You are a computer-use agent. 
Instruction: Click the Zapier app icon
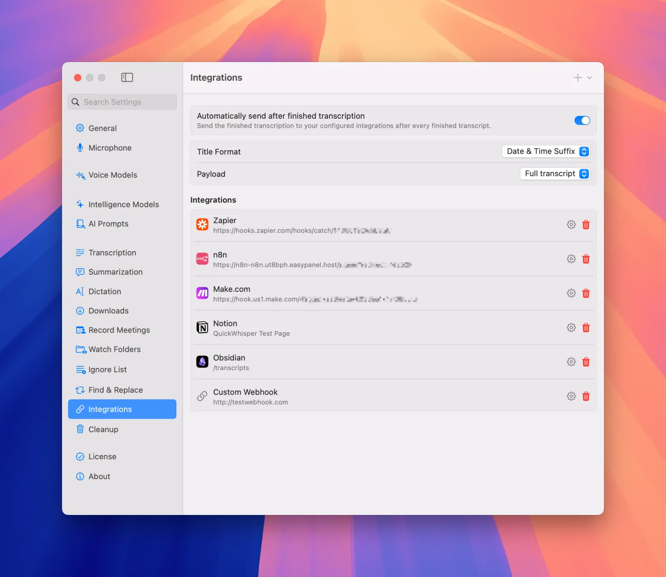point(202,225)
